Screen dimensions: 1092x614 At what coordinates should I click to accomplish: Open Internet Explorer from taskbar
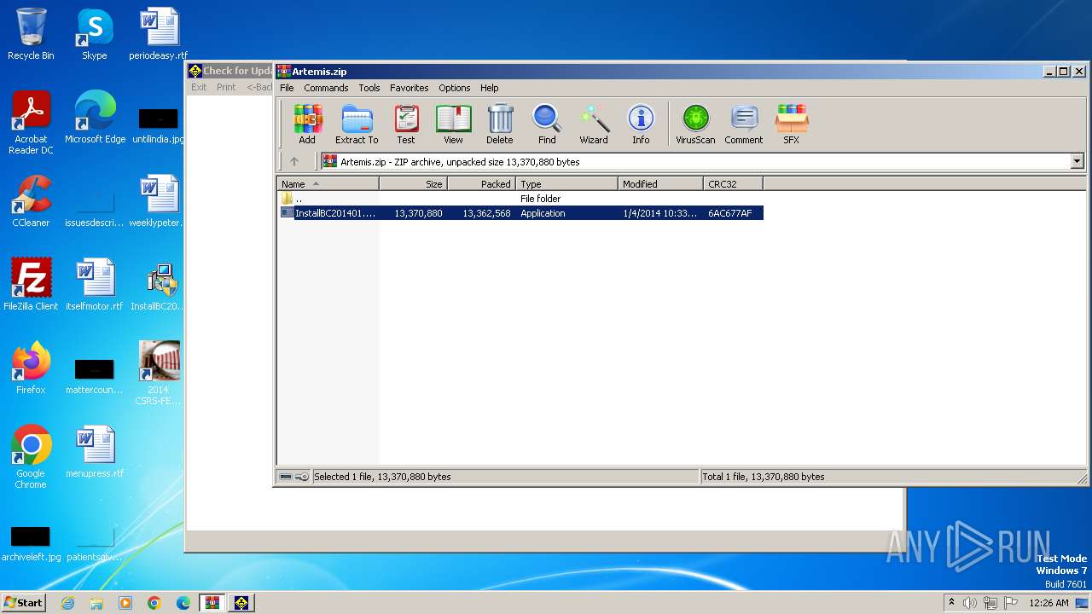click(67, 603)
